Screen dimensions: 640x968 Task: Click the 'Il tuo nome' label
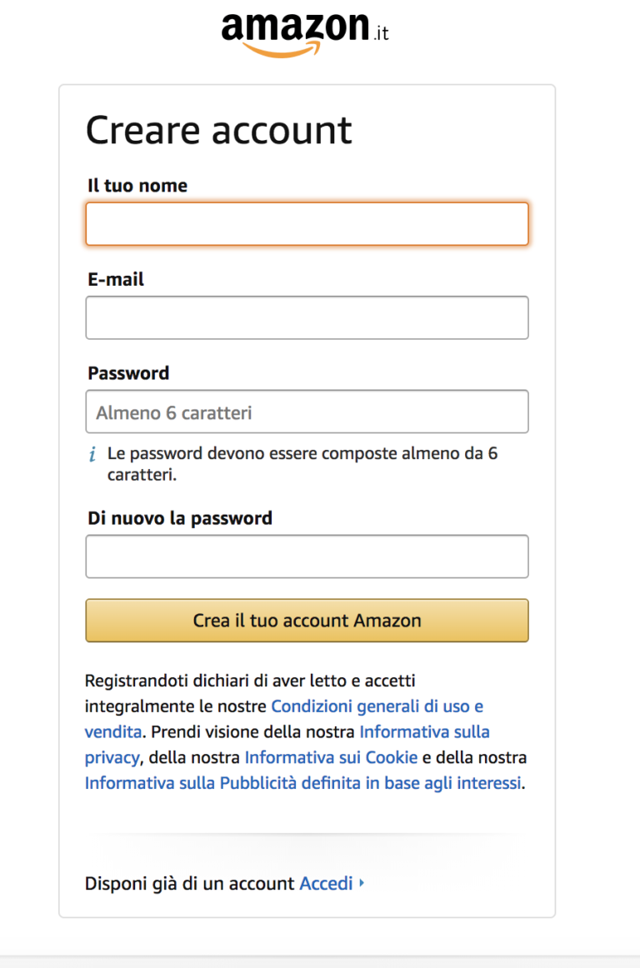(137, 186)
